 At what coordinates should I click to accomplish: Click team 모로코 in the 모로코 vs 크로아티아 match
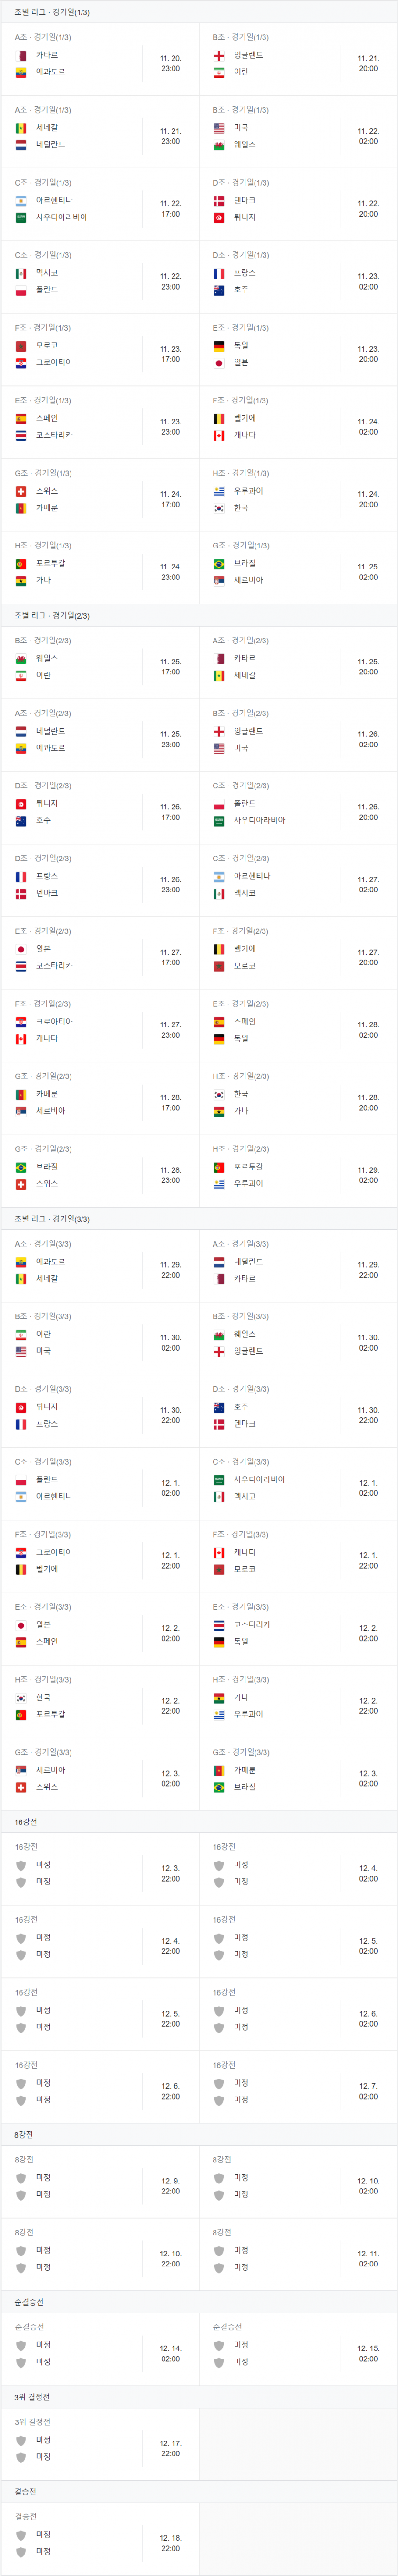(46, 346)
